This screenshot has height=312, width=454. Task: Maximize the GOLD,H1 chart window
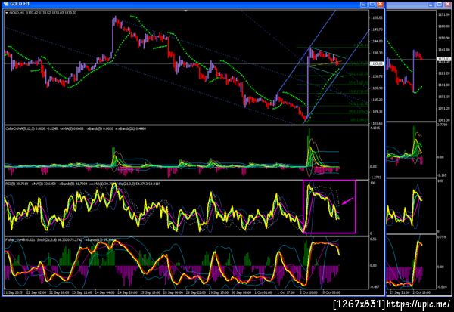pyautogui.click(x=372, y=4)
